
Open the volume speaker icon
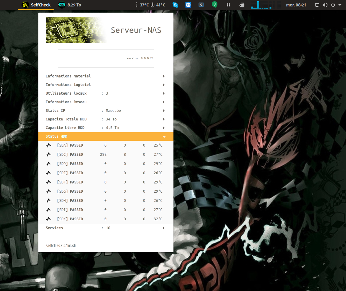pos(325,5)
